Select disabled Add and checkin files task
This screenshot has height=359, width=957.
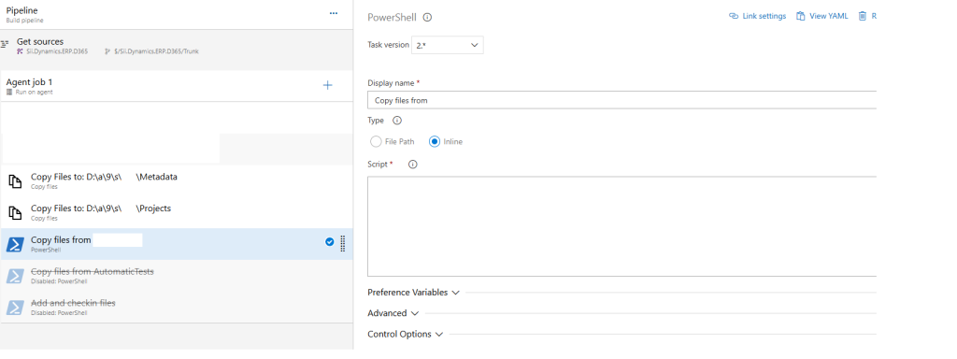[x=177, y=307]
